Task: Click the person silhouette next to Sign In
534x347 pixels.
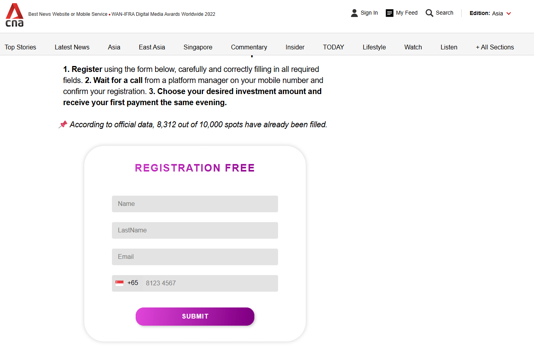Action: tap(354, 13)
